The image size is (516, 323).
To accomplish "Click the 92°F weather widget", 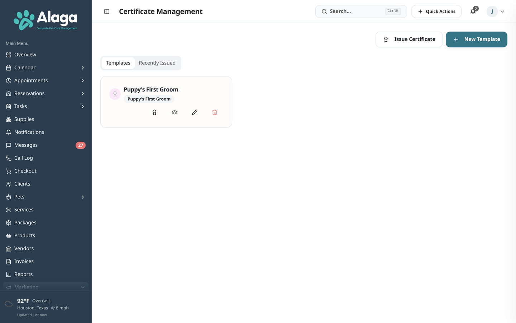I will [46, 307].
